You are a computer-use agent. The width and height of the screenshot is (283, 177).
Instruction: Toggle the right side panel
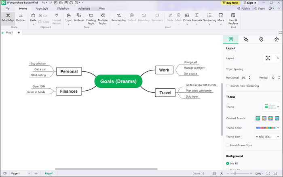tap(280, 32)
